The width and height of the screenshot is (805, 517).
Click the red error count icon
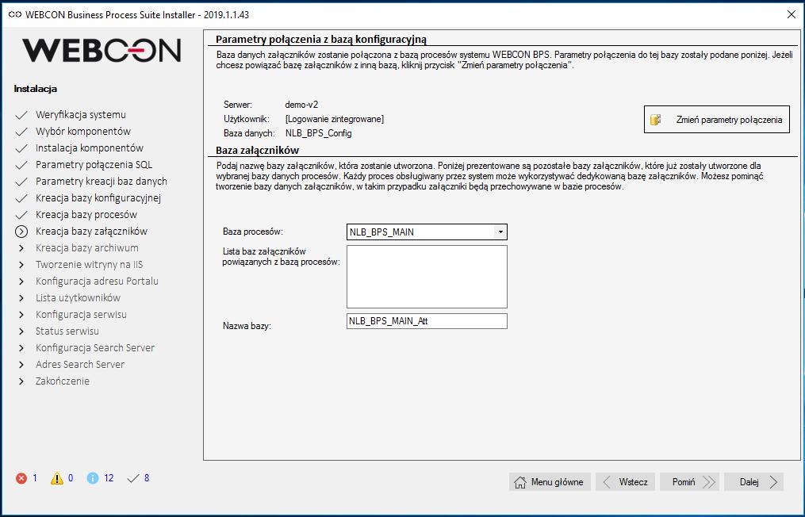tap(21, 478)
